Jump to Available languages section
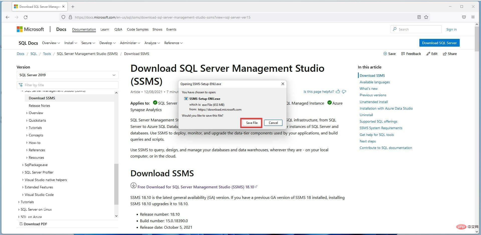The width and height of the screenshot is (481, 235). [x=375, y=82]
